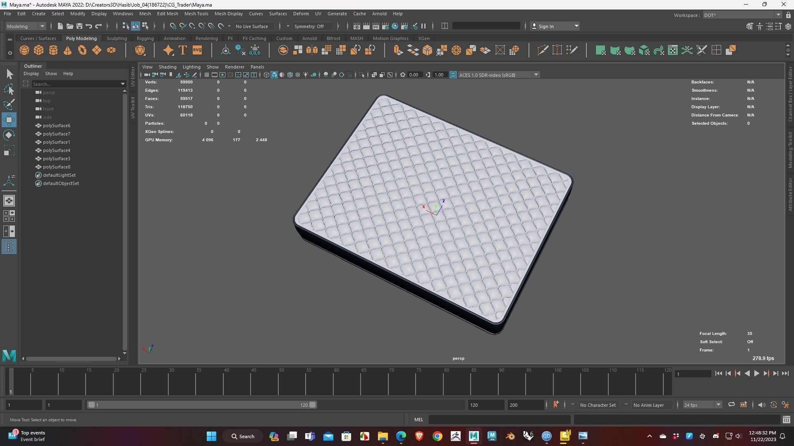Screen dimensions: 794x446
Task: Open the 24 fps playback speed dropdown
Action: click(x=702, y=405)
